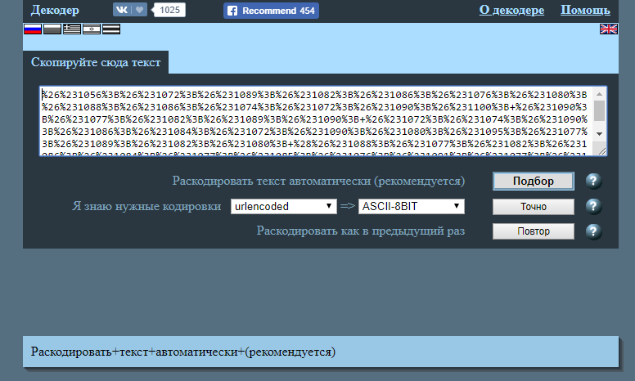Screen dimensions: 635x381
Task: Expand the ASCII-8BIT target encoding dropdown
Action: [x=412, y=207]
